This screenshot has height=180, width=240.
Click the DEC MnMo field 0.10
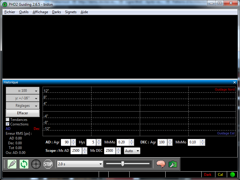coord(194,142)
